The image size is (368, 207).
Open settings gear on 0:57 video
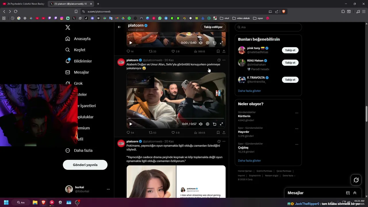[208, 124]
